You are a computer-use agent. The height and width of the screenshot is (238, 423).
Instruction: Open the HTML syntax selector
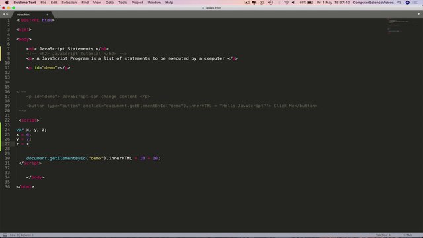(408, 235)
